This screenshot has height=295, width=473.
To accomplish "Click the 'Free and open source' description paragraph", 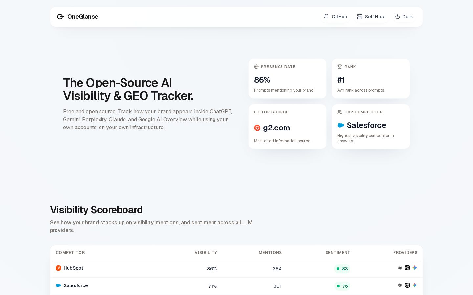I will tap(147, 119).
